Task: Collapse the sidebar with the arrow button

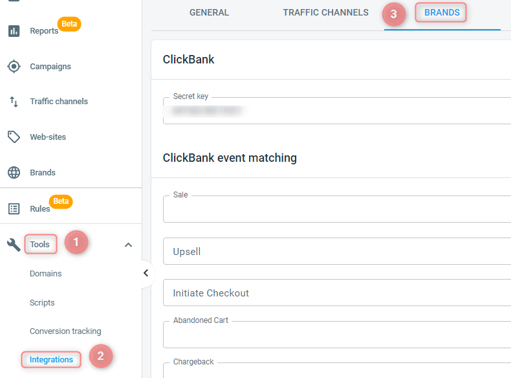Action: pyautogui.click(x=146, y=273)
